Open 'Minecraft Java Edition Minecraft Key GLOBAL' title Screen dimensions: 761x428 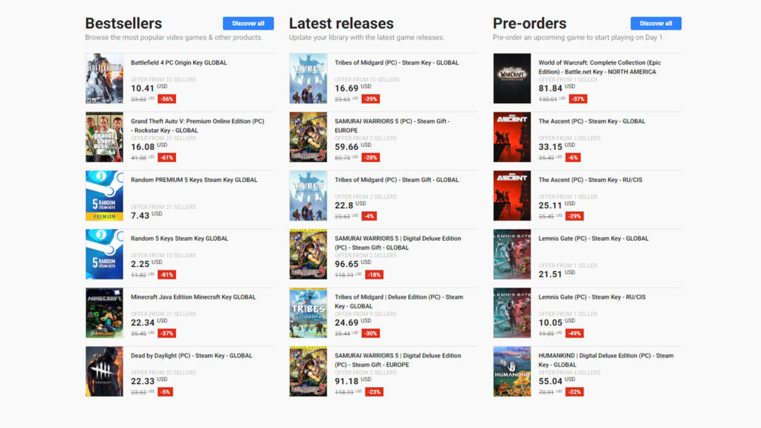click(193, 297)
